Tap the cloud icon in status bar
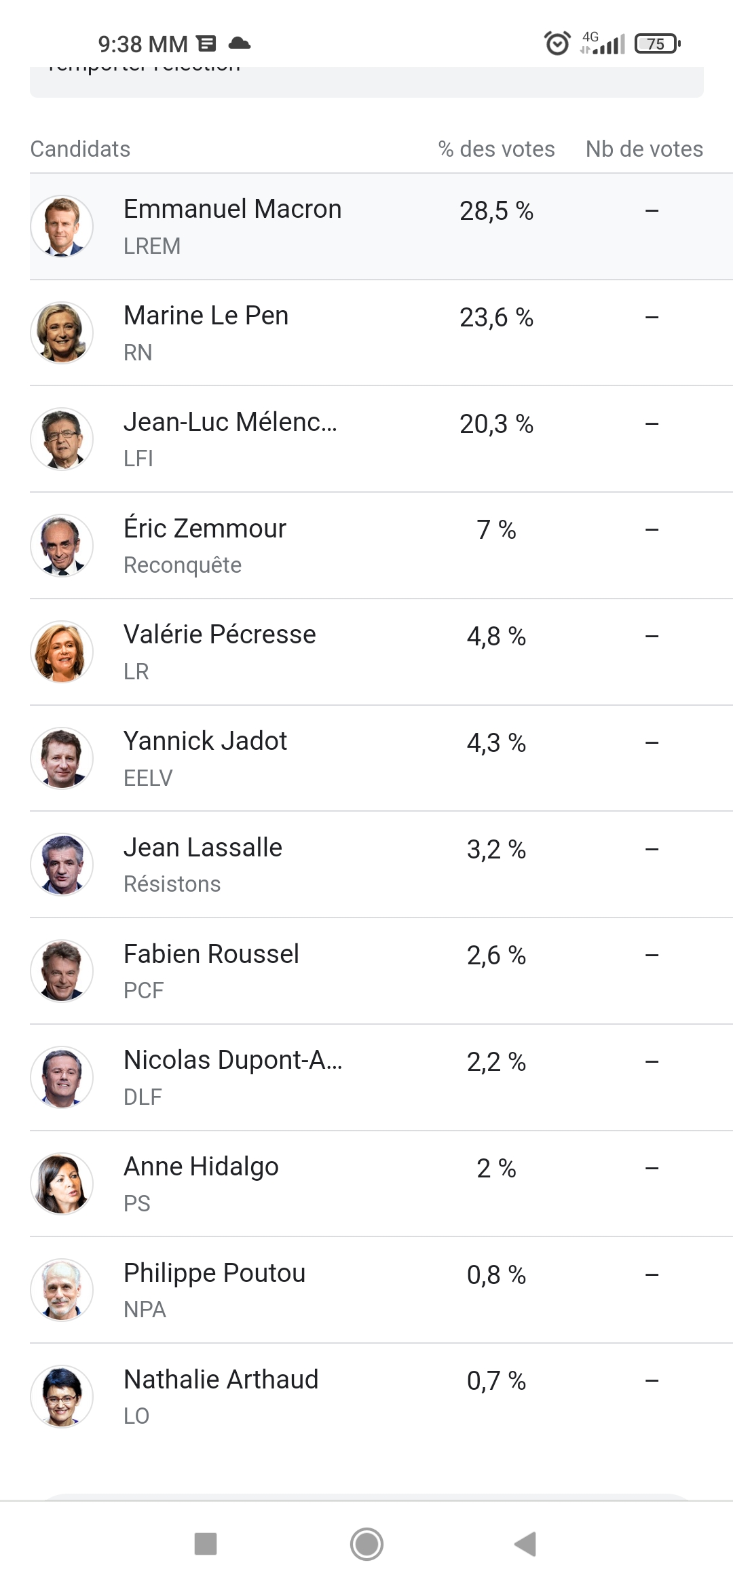This screenshot has width=733, height=1588. click(x=240, y=43)
